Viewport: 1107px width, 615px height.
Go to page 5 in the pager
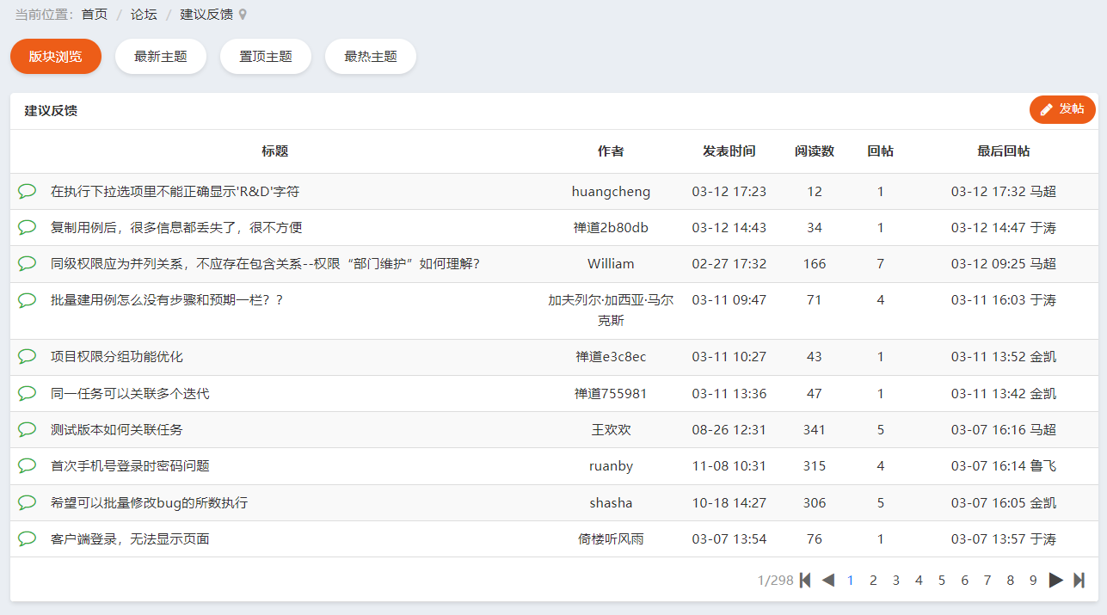pyautogui.click(x=942, y=580)
